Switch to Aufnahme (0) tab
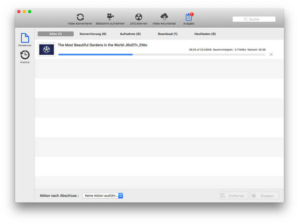The image size is (299, 224). [130, 34]
